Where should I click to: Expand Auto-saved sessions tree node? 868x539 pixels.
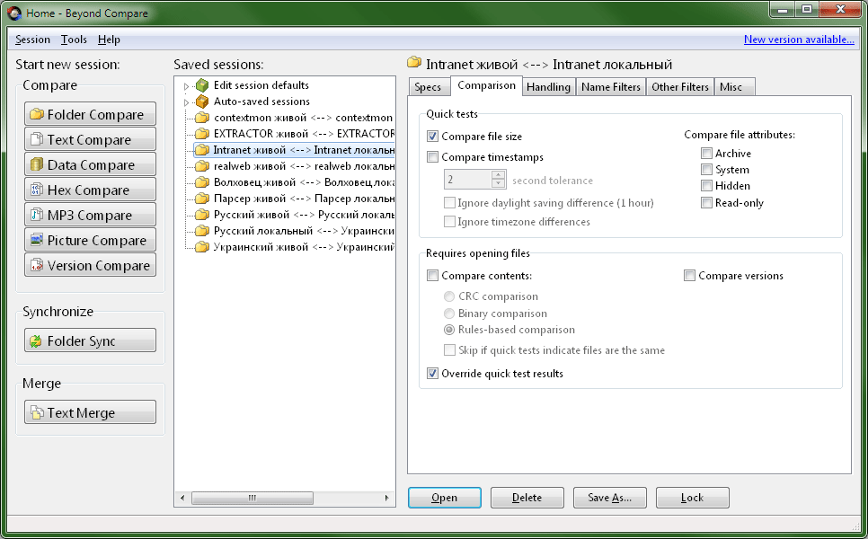[187, 102]
